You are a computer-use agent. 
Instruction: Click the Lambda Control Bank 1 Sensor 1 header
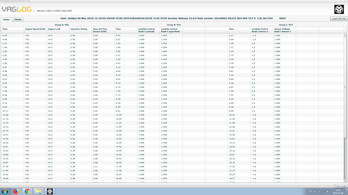pyautogui.click(x=262, y=30)
